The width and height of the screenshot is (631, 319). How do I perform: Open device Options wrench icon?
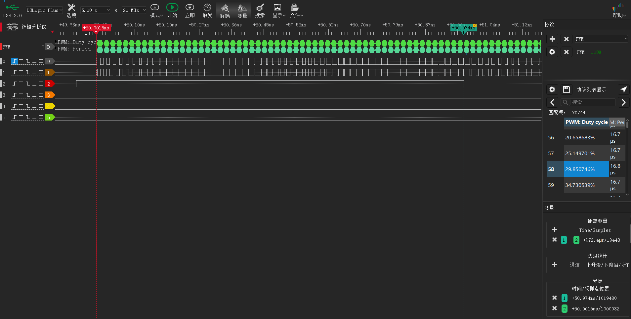[71, 11]
